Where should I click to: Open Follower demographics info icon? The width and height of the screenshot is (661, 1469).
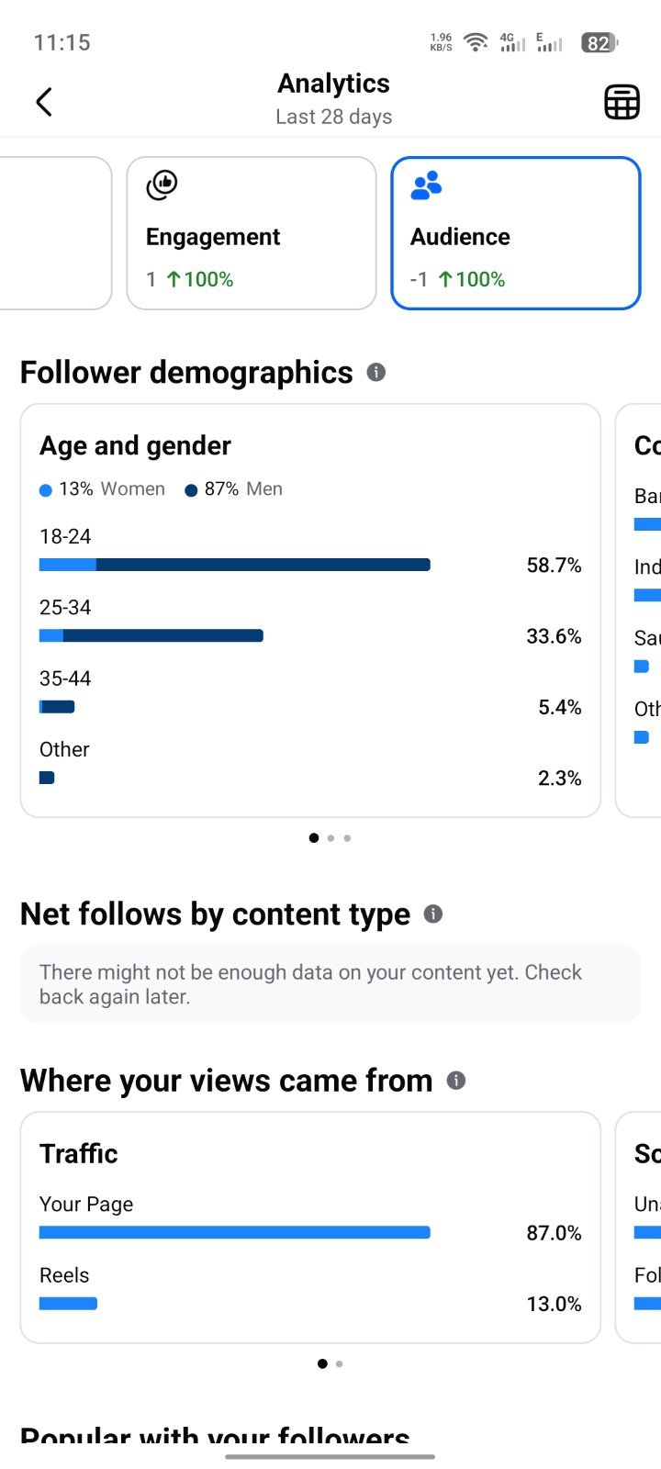[x=376, y=372]
